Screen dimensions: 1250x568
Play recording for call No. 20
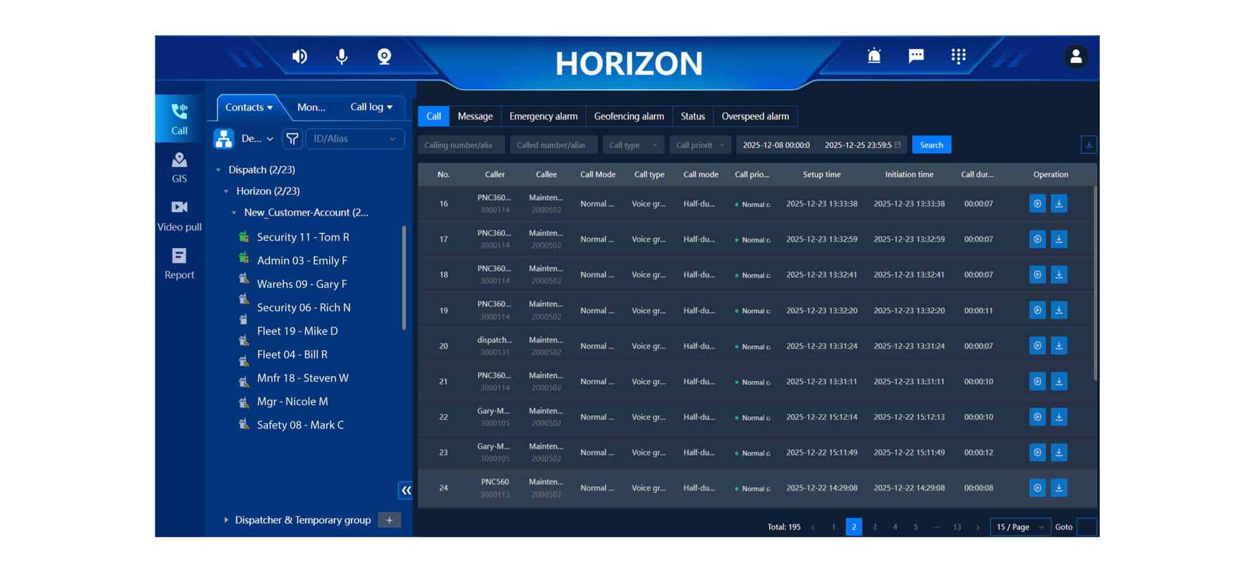(x=1037, y=346)
